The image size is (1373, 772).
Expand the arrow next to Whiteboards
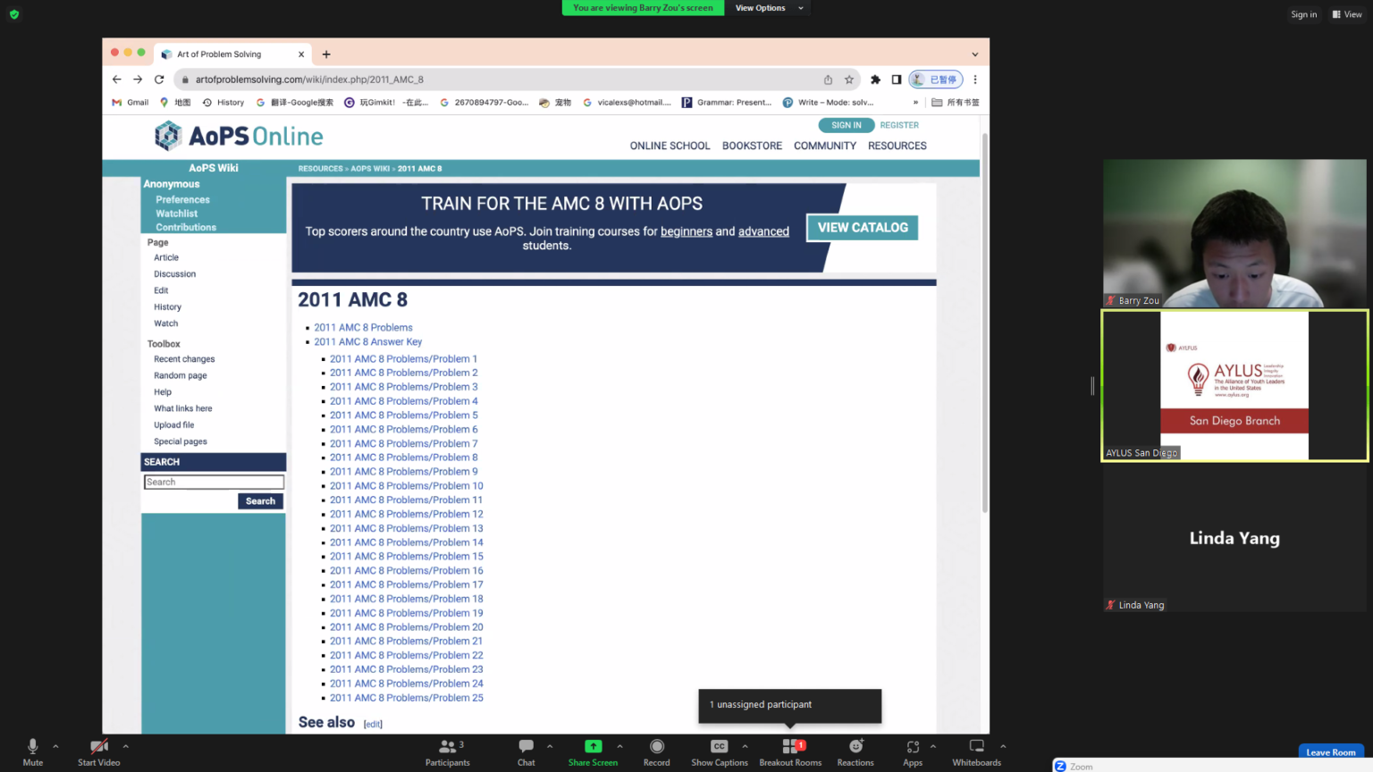(x=1003, y=746)
